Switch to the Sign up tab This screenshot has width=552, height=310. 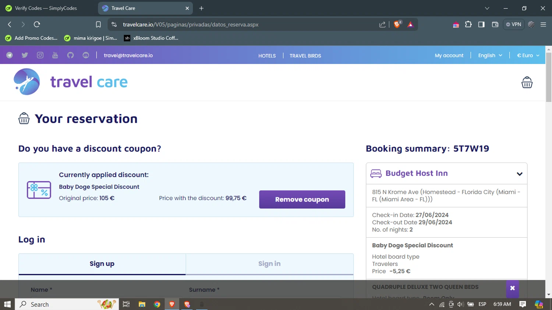(102, 264)
